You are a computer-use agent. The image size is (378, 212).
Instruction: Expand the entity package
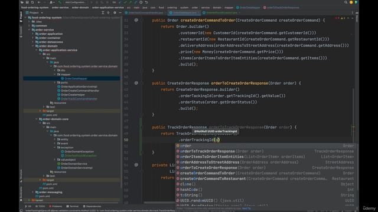coord(55,140)
